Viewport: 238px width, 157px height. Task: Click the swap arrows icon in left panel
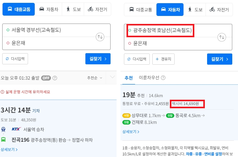click(100, 37)
